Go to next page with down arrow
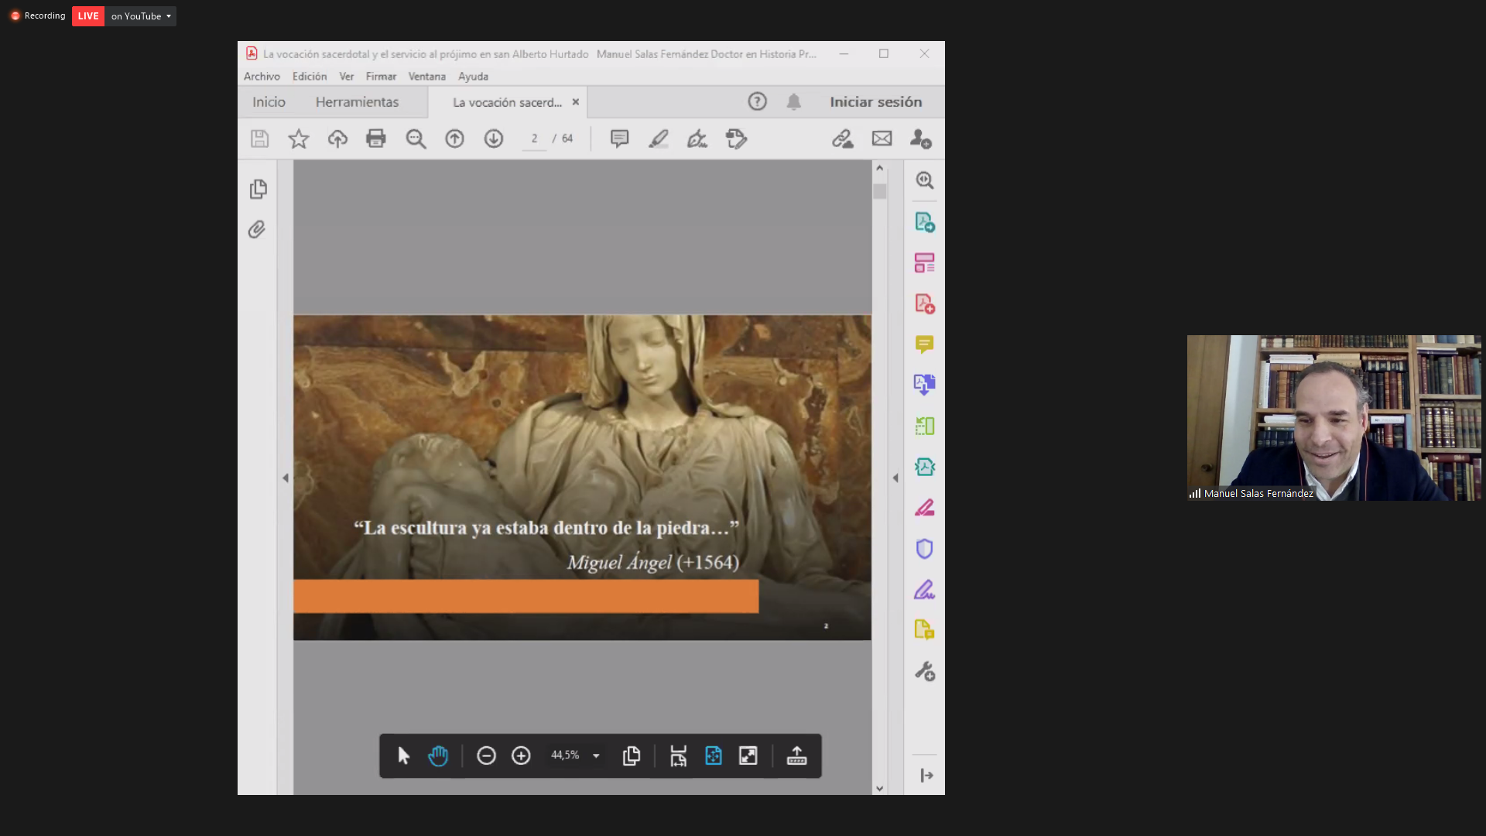This screenshot has width=1486, height=836. click(494, 139)
